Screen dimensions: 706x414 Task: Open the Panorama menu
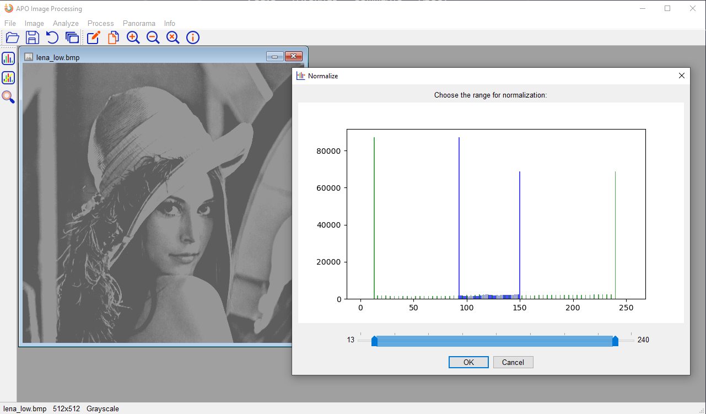coord(139,23)
